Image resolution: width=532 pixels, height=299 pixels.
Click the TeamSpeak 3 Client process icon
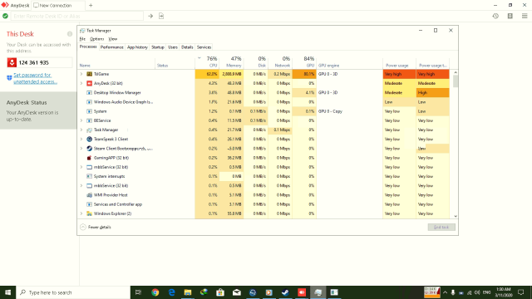click(89, 139)
